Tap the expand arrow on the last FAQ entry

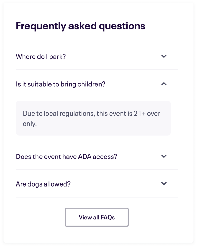coord(164,184)
